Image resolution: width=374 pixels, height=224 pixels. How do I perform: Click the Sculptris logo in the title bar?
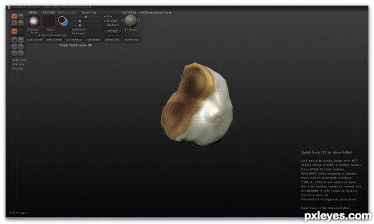(9, 7)
